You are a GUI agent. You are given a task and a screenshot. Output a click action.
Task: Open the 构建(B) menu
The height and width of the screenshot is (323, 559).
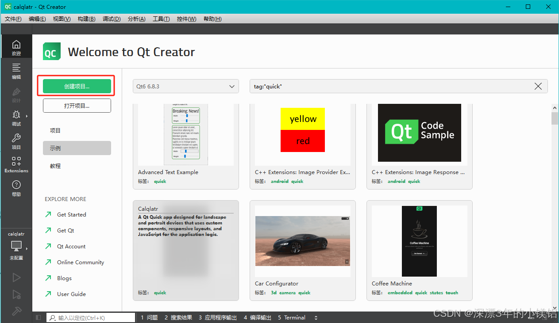pos(86,19)
